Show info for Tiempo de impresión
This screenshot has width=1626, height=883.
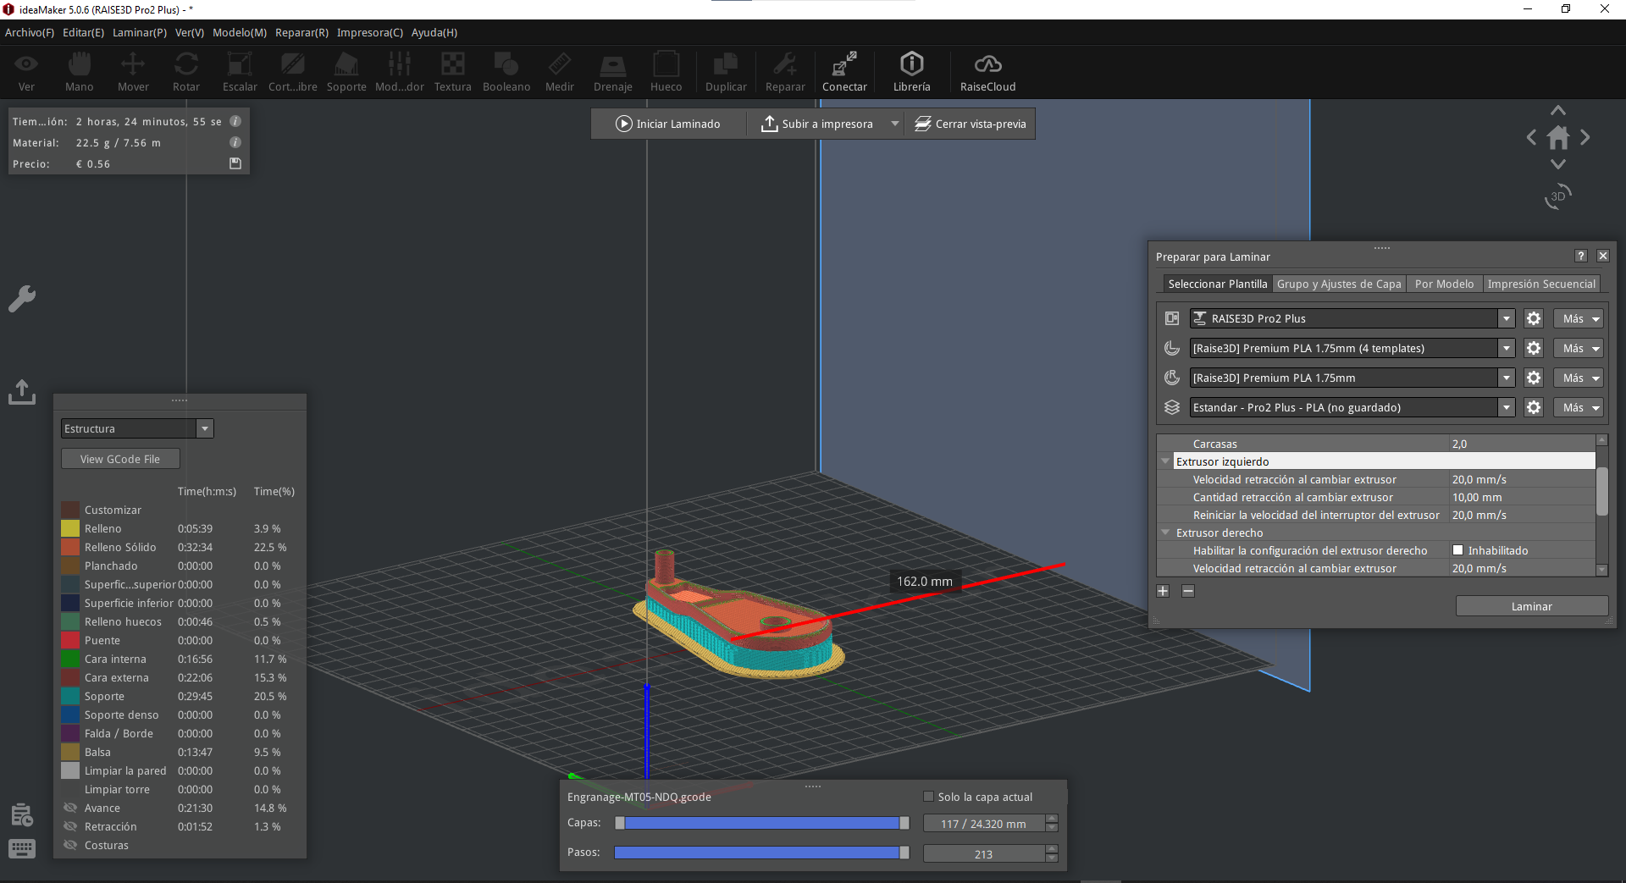[x=235, y=121]
